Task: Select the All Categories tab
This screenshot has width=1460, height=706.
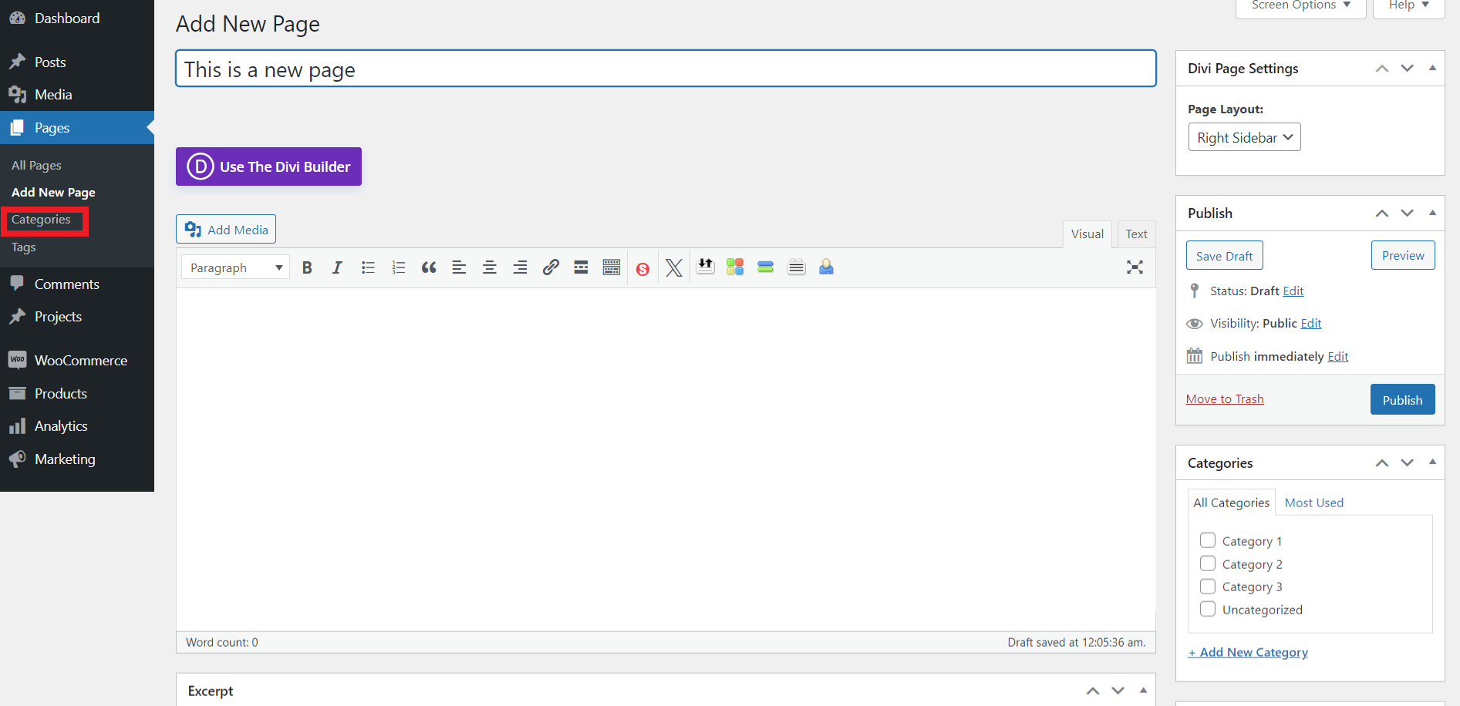Action: [1231, 503]
